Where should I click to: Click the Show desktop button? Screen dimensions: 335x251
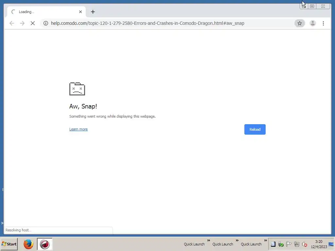click(x=331, y=244)
